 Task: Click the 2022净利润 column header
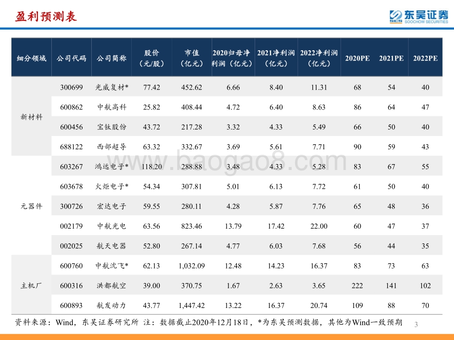pos(319,58)
